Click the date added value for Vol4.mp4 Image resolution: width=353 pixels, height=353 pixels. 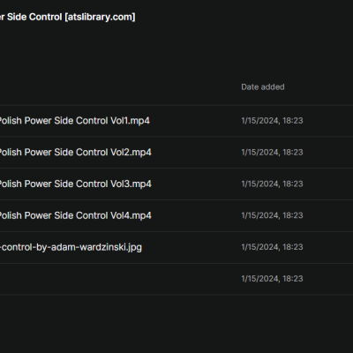coord(272,215)
